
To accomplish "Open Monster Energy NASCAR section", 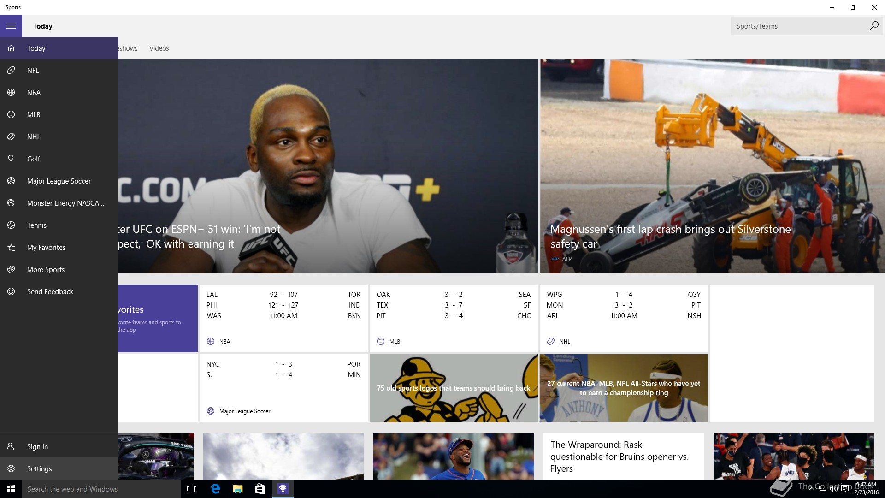I will tap(59, 203).
